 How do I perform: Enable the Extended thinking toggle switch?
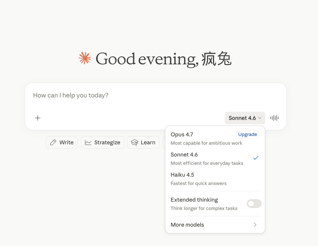pos(254,204)
